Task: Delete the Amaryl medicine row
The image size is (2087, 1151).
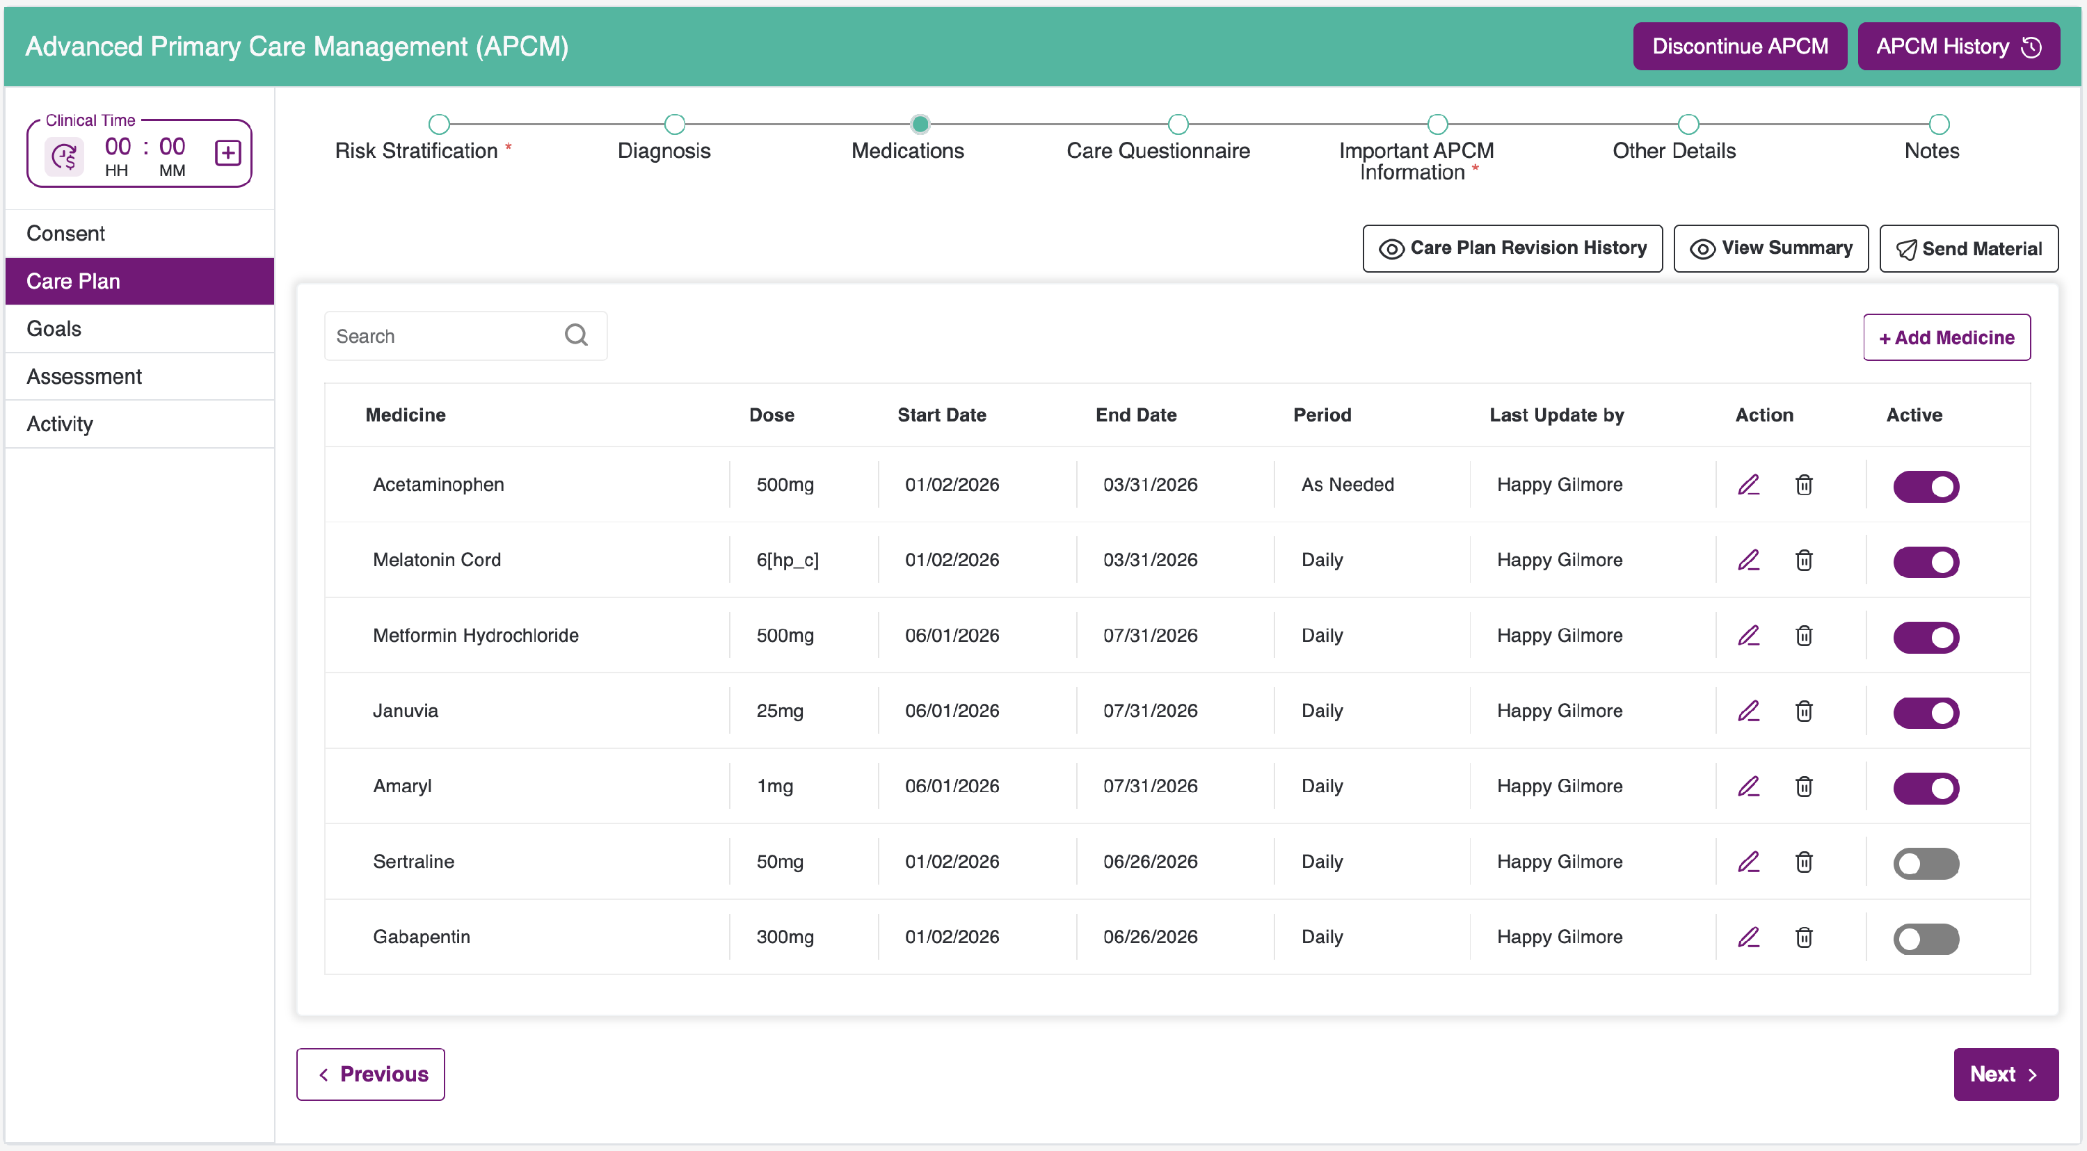Action: (x=1803, y=786)
